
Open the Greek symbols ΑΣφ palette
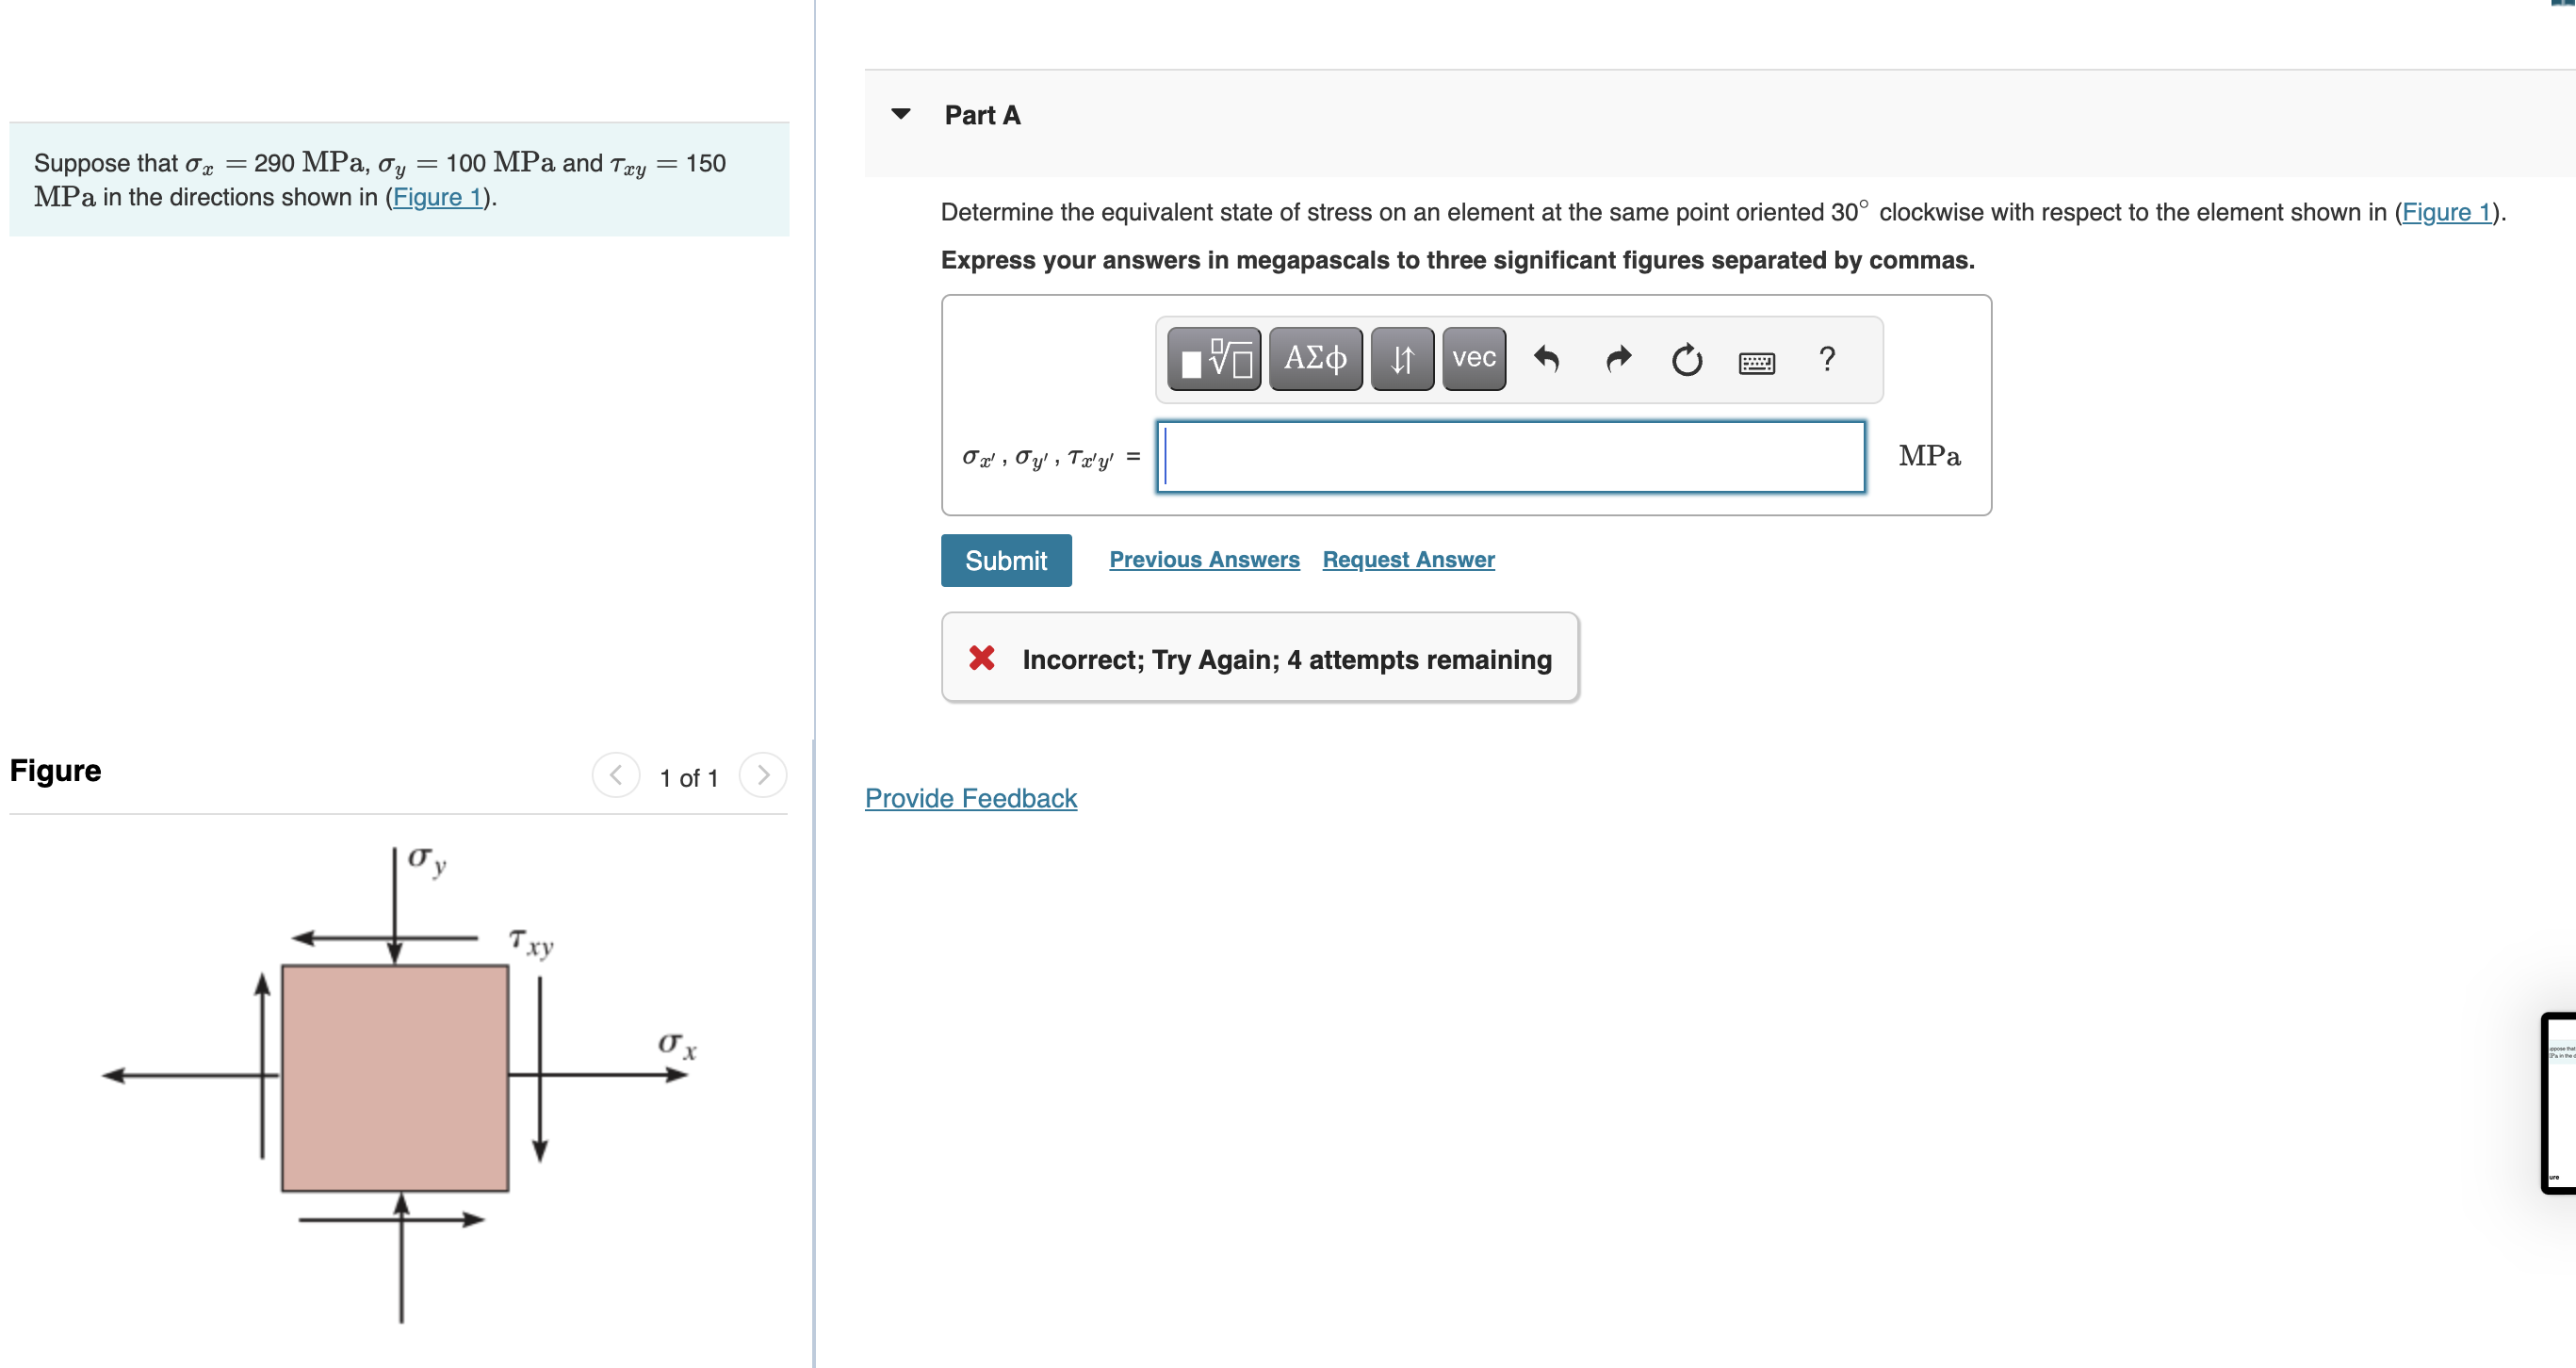coord(1314,358)
